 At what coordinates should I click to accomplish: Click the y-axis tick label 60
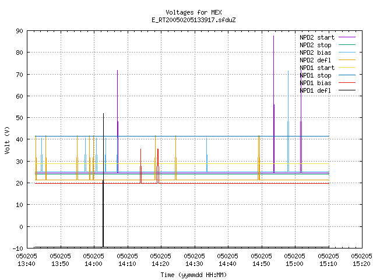click(x=19, y=96)
